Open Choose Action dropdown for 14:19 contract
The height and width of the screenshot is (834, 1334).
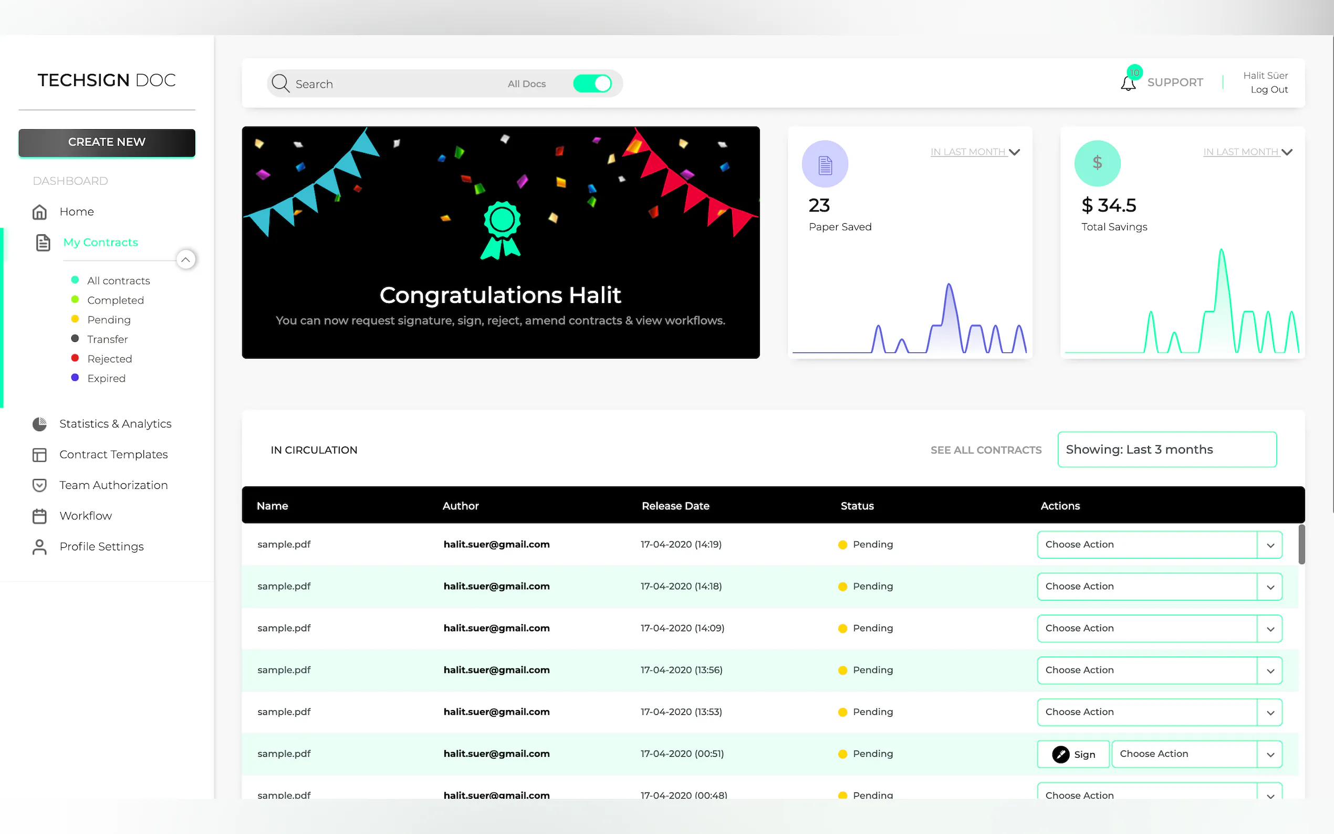(1269, 545)
